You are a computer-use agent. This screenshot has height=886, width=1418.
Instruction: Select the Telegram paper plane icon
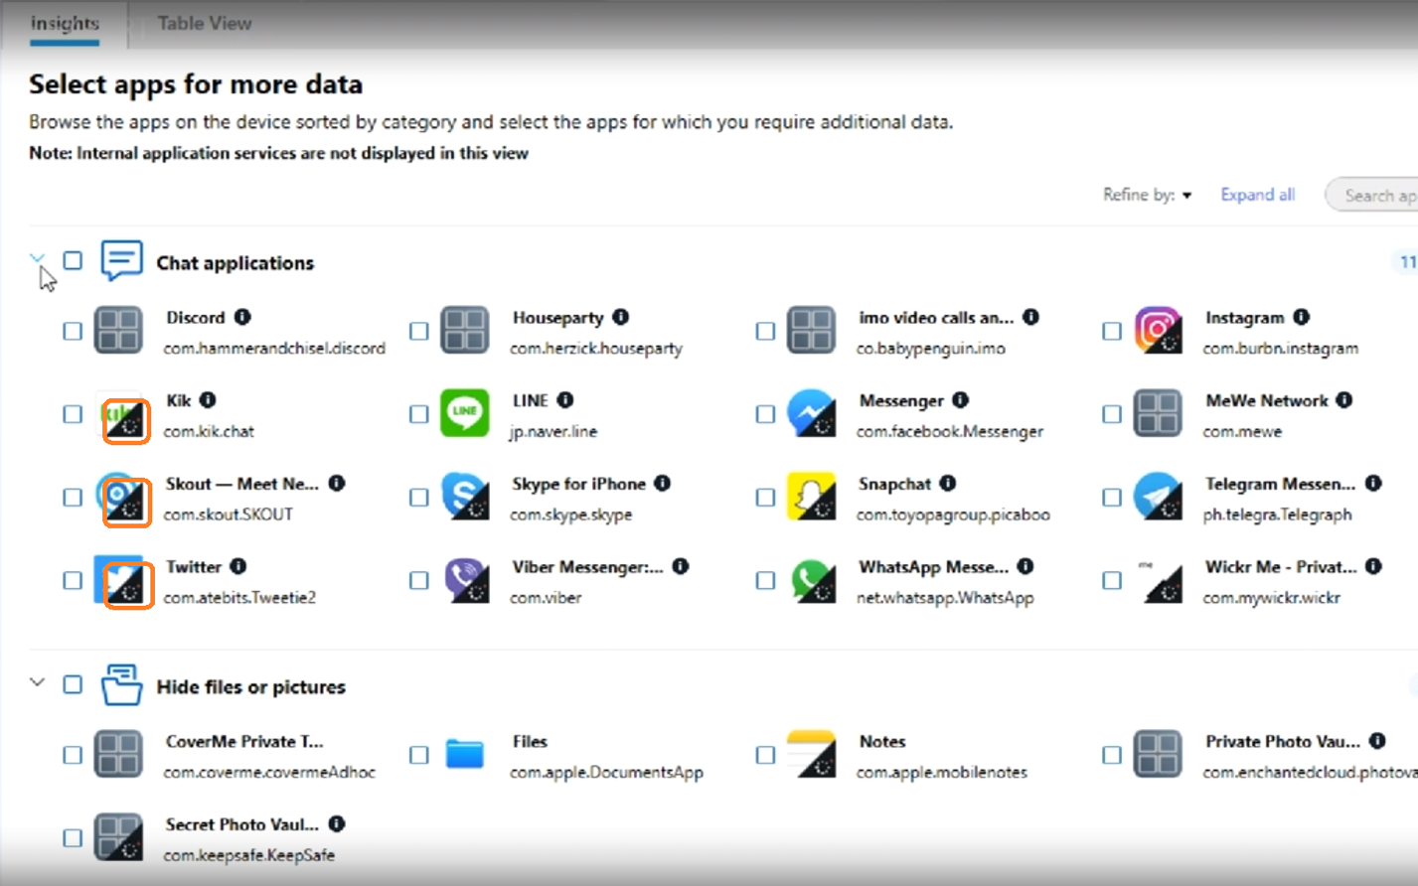[x=1159, y=497]
